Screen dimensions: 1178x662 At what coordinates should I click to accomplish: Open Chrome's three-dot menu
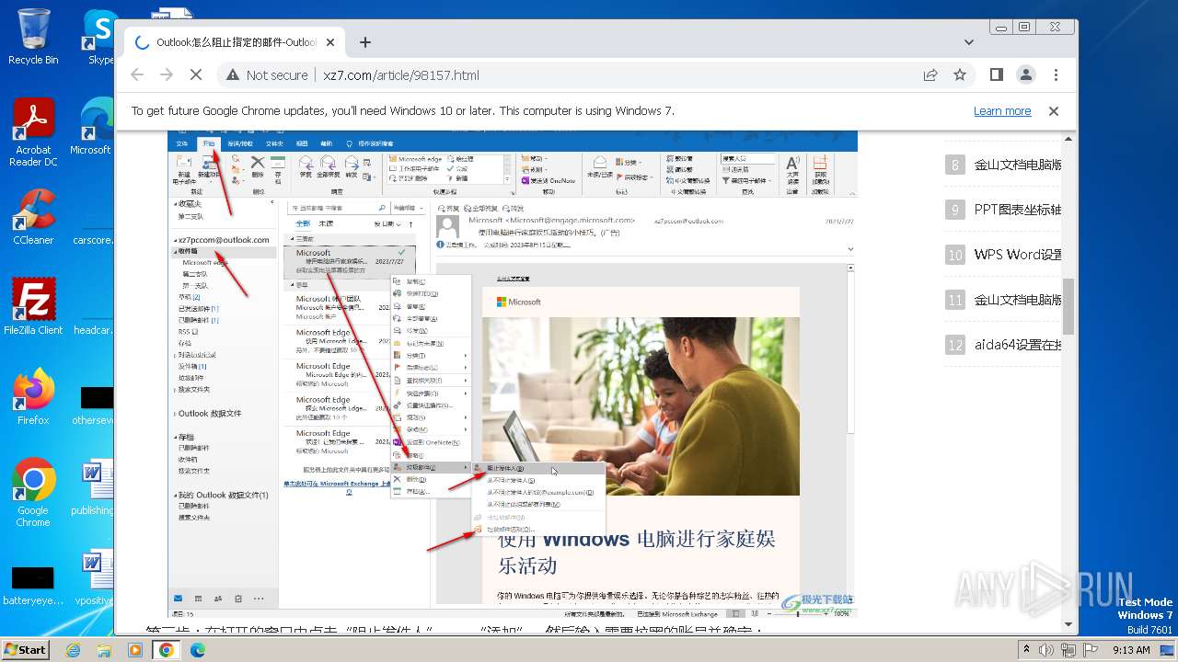[x=1056, y=75]
